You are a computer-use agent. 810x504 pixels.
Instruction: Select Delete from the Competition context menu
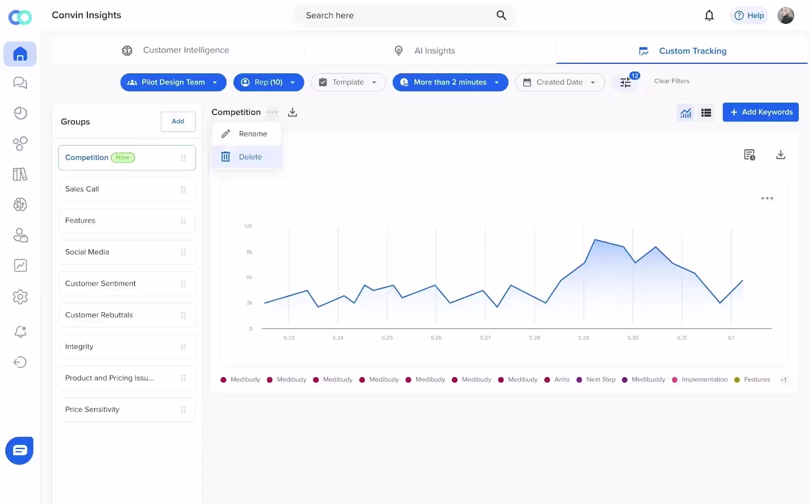250,156
